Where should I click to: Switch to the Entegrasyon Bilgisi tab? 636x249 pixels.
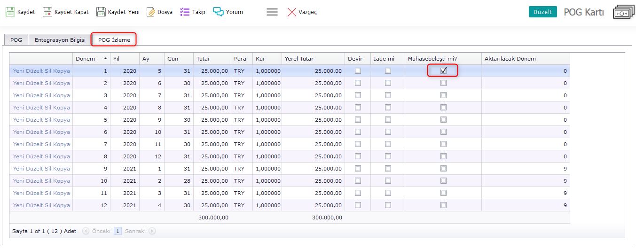tap(60, 40)
